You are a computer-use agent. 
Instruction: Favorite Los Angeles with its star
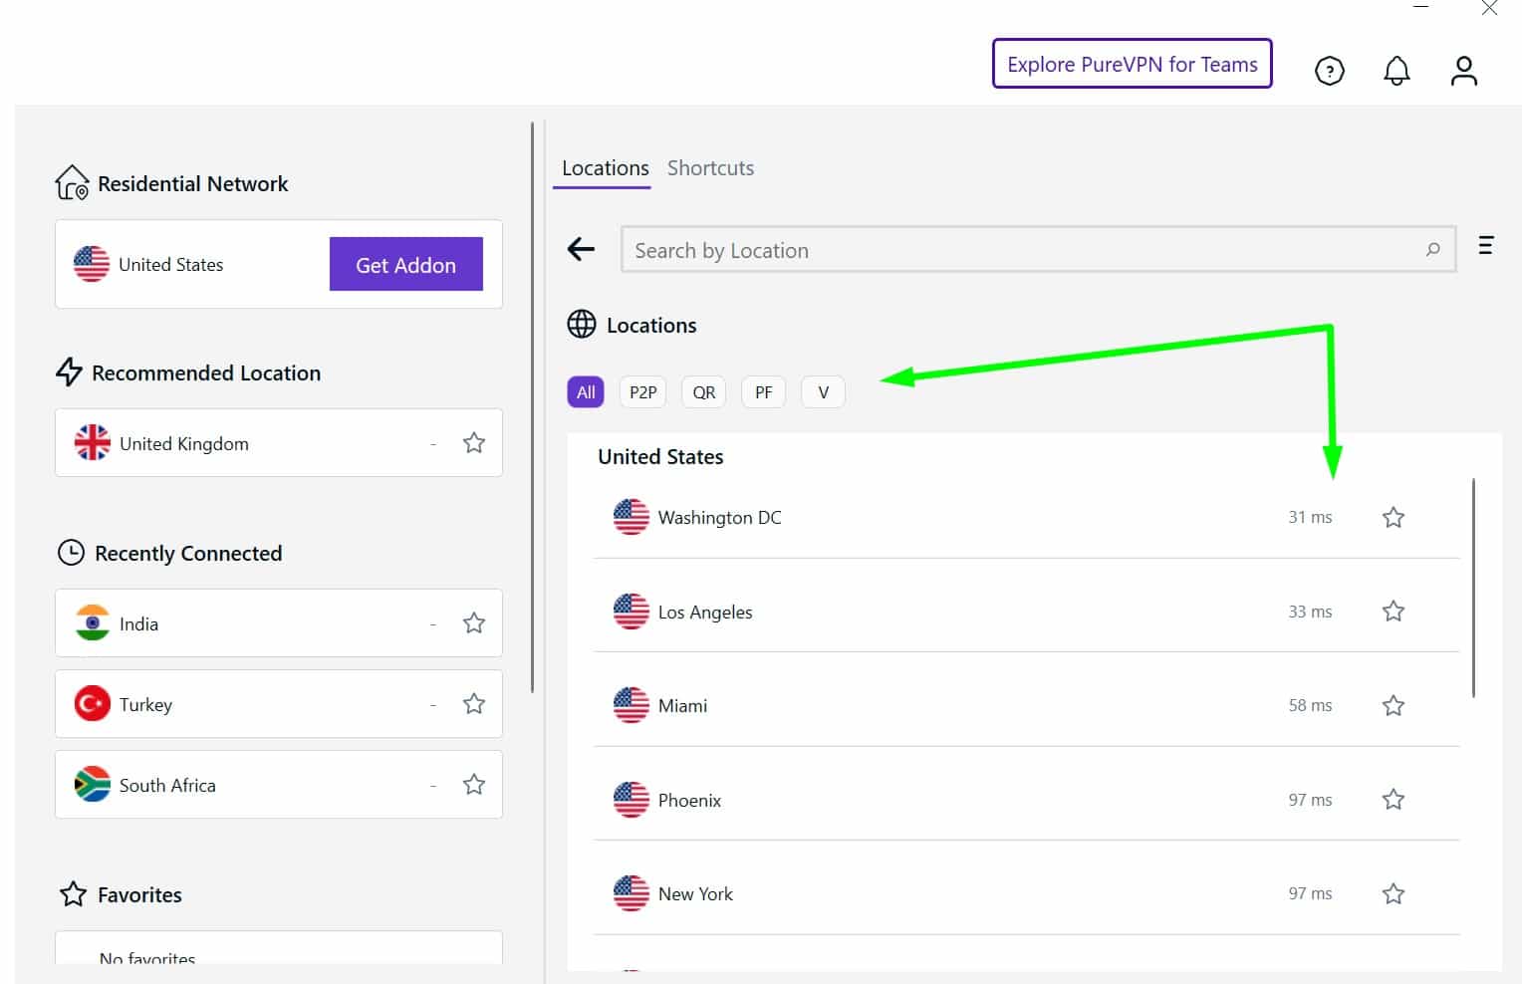[1394, 611]
